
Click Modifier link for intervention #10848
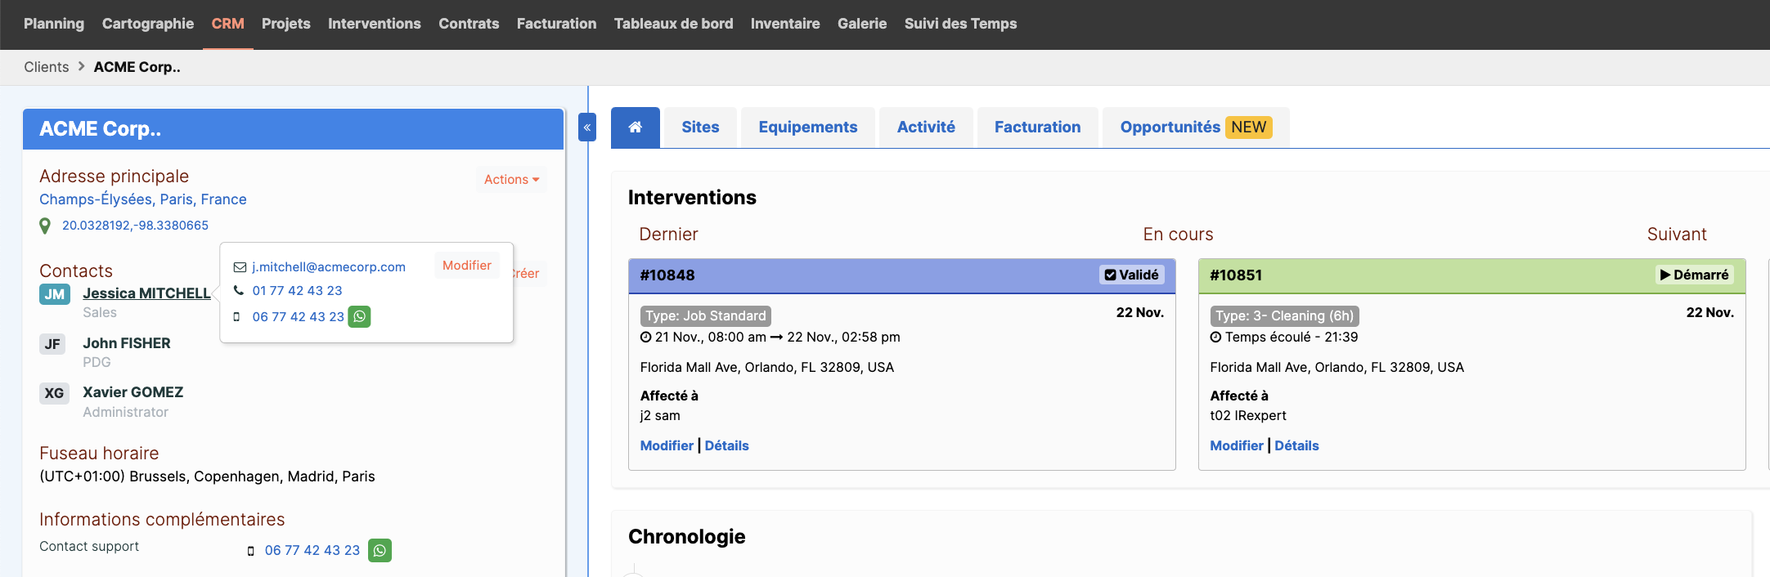667,445
